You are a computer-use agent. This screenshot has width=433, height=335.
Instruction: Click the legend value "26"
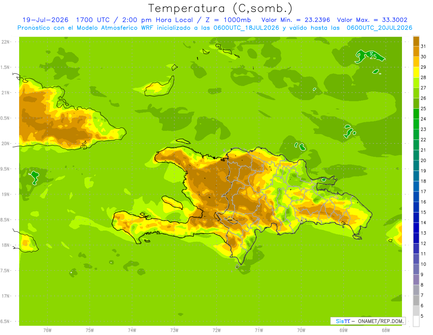click(x=424, y=98)
